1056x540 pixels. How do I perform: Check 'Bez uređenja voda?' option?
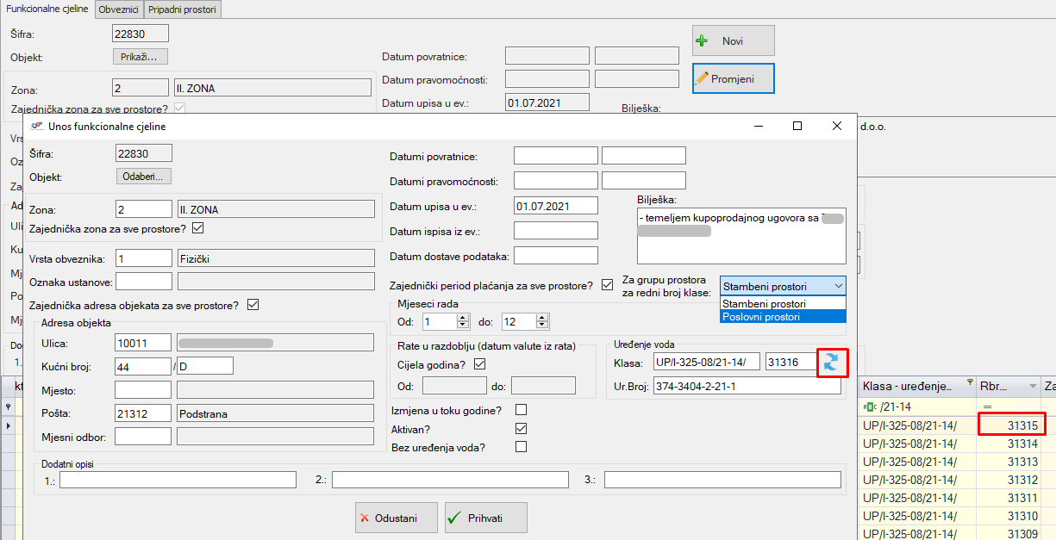[521, 446]
